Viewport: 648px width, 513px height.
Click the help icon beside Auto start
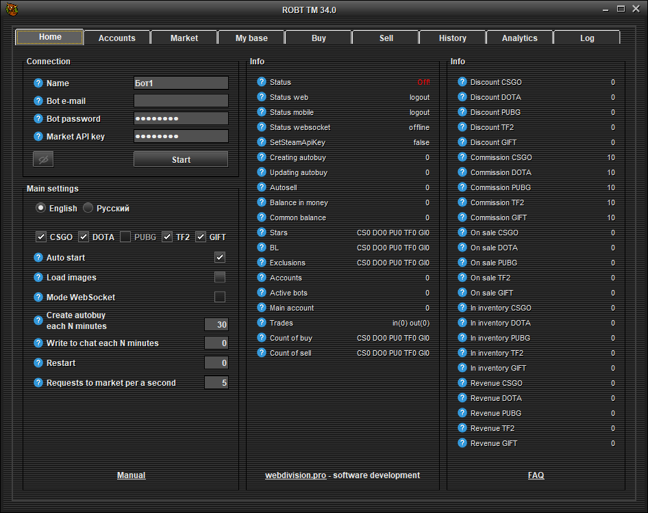pos(38,258)
